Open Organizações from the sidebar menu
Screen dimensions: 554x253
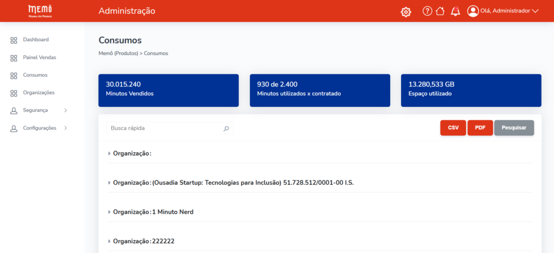pos(38,92)
